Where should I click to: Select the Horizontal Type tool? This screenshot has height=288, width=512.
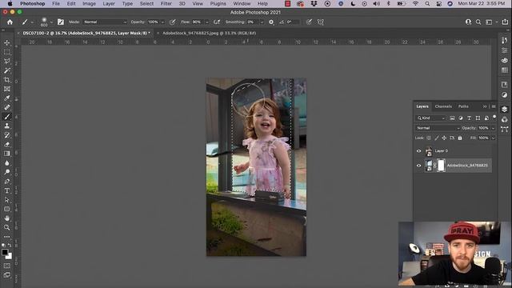[x=7, y=190]
